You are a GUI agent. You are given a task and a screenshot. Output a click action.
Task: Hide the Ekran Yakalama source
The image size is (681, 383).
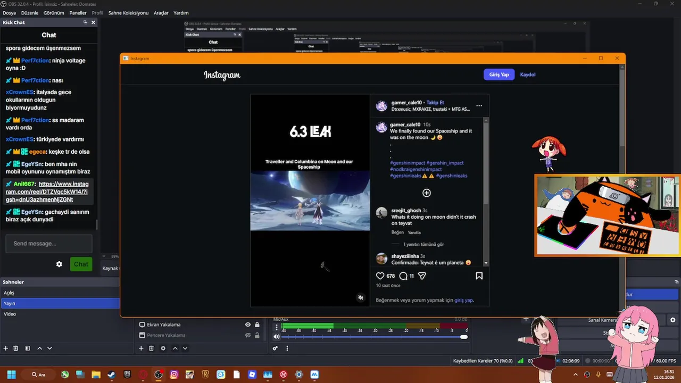click(247, 324)
